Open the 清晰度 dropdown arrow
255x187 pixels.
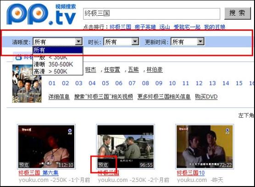[x=78, y=41]
